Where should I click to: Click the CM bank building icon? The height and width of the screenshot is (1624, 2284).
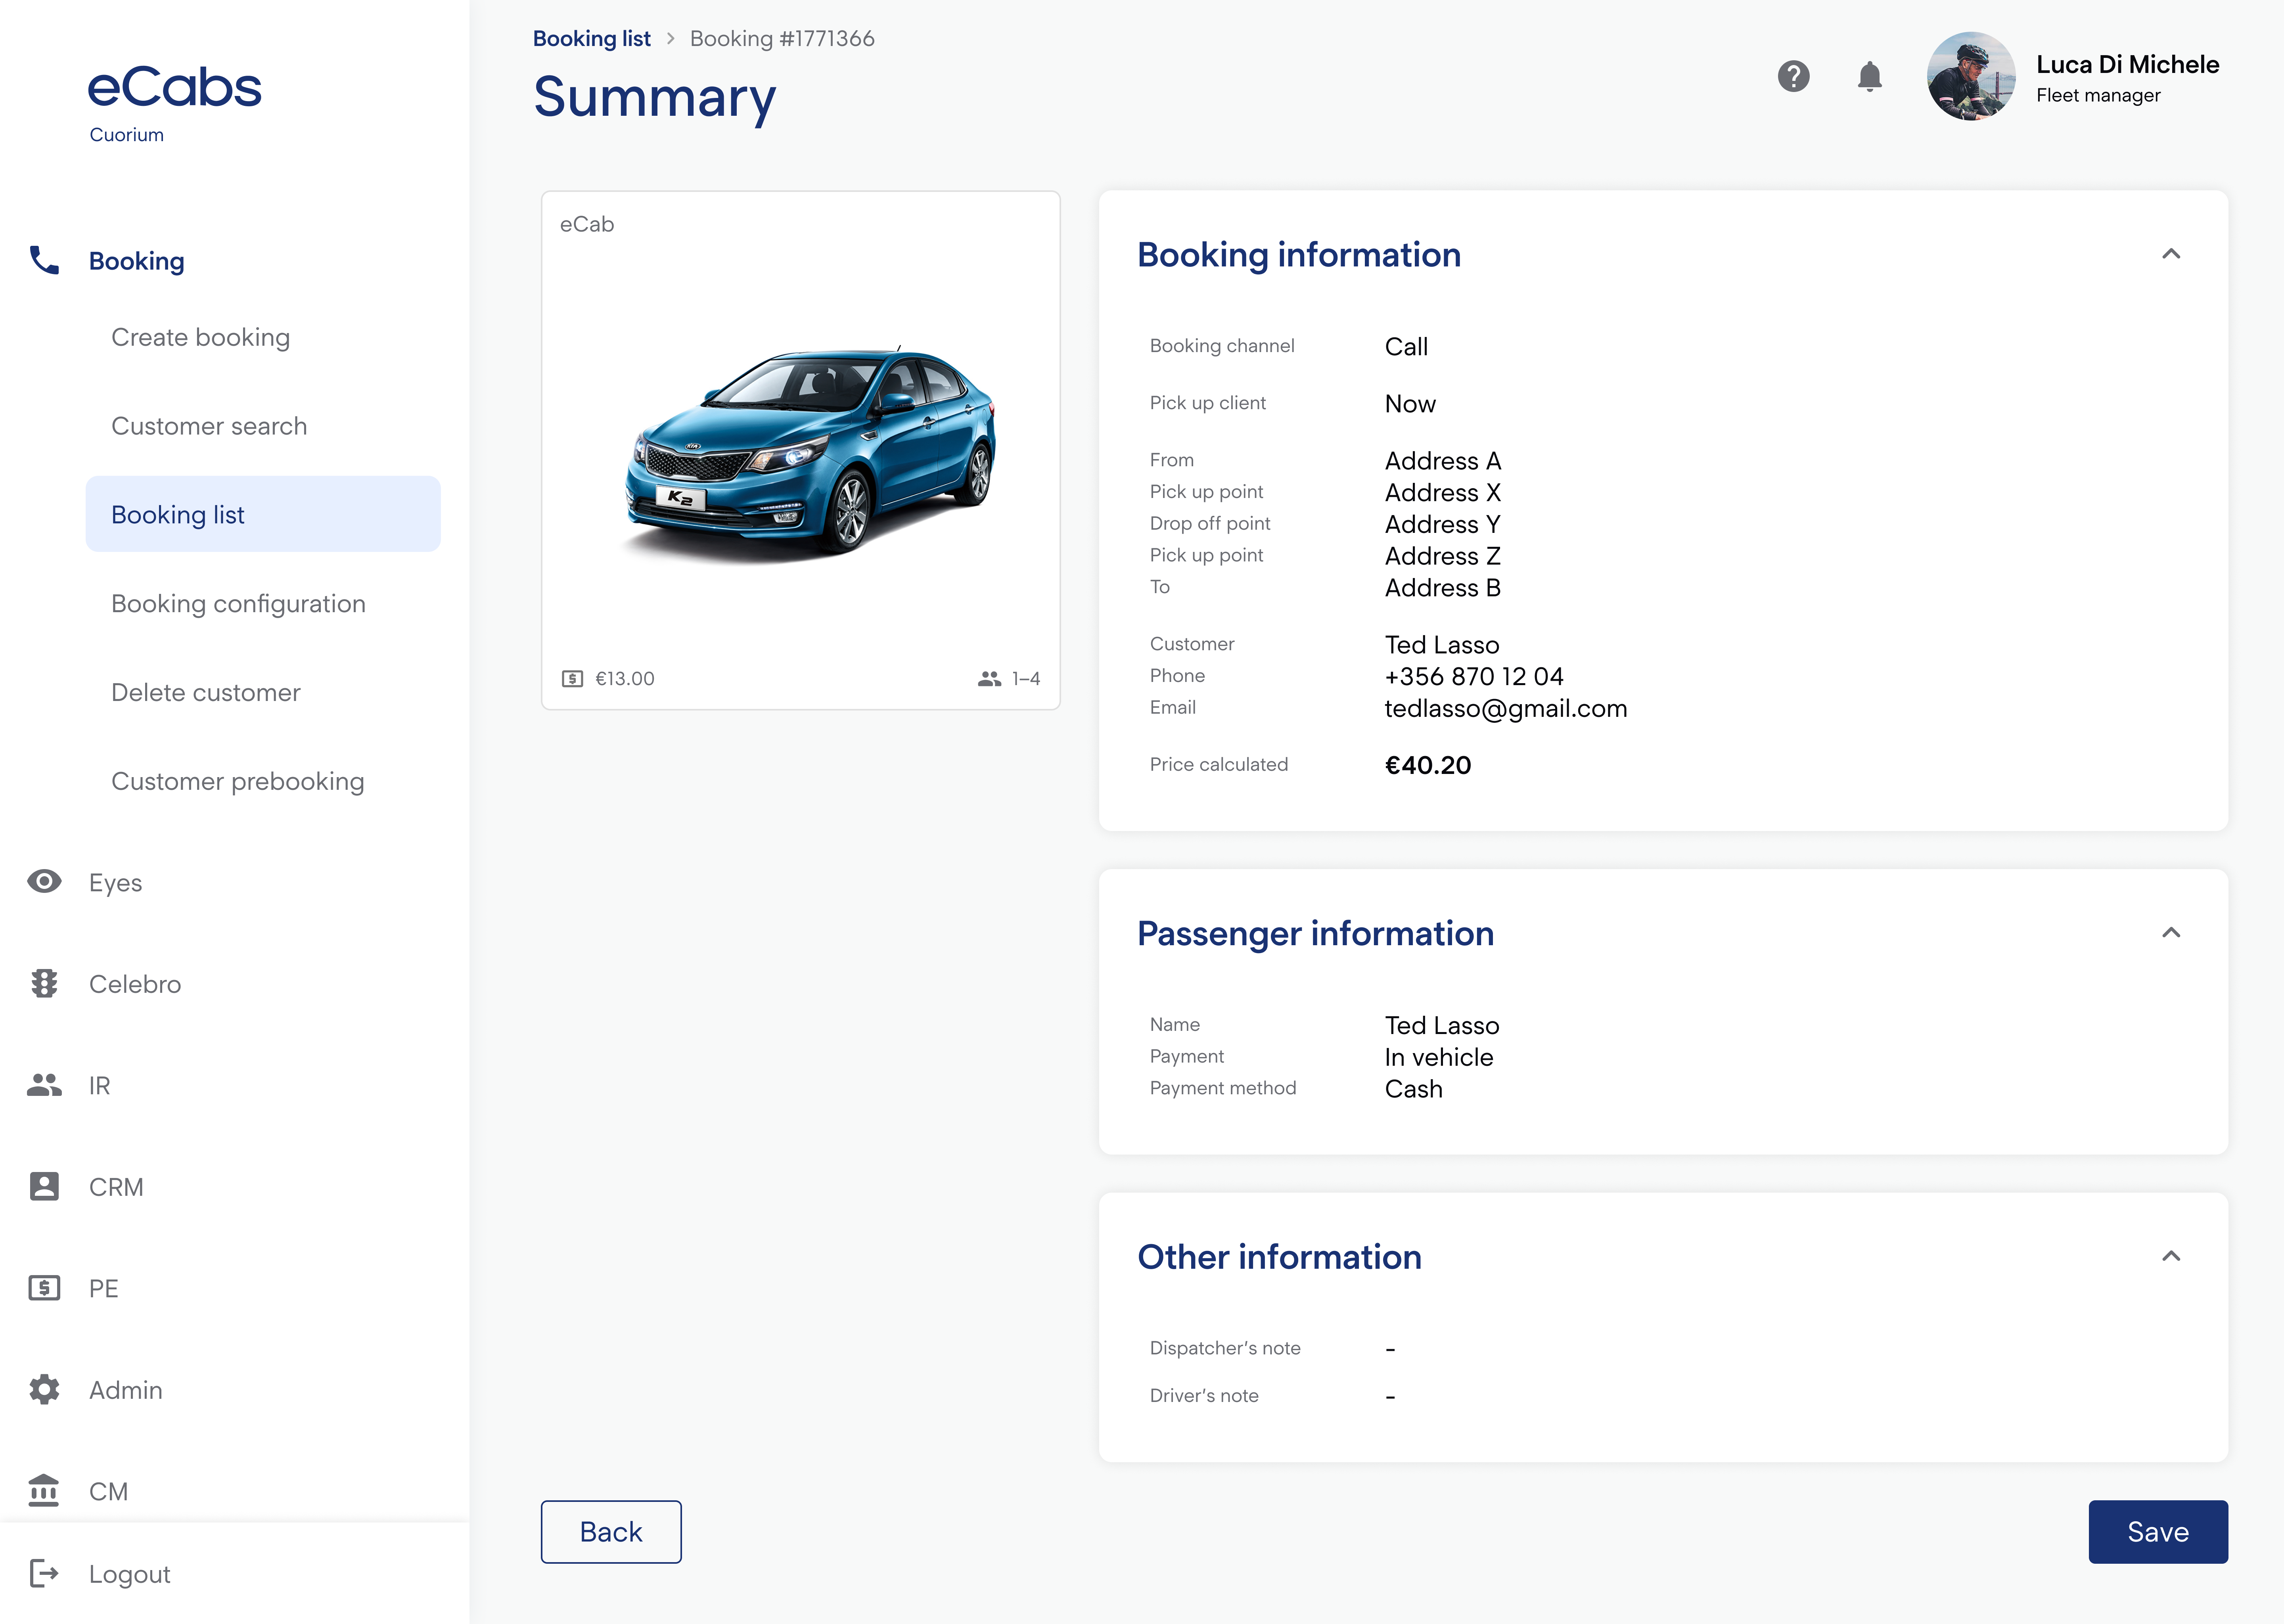(44, 1490)
